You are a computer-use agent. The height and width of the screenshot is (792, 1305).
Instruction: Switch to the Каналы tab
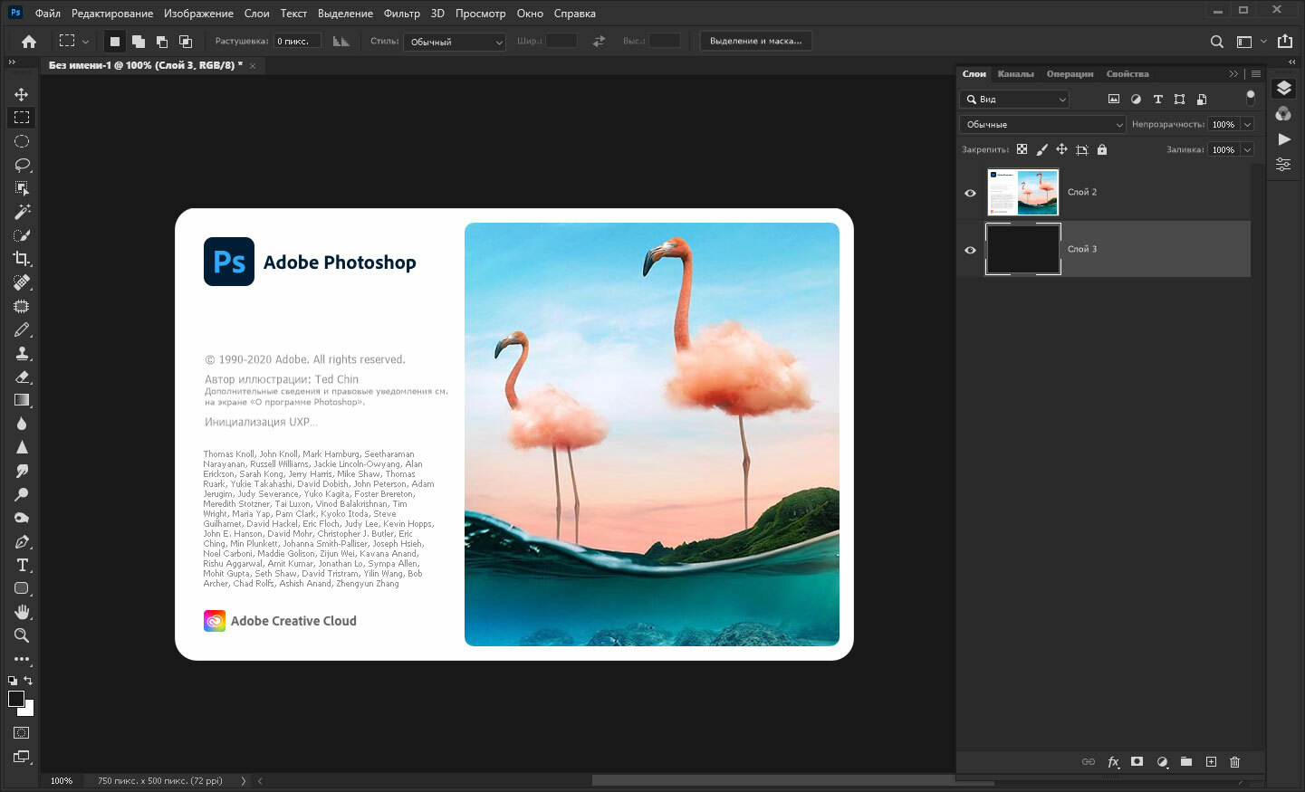[x=1015, y=74]
